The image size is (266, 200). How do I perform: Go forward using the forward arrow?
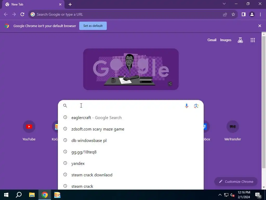click(x=14, y=15)
